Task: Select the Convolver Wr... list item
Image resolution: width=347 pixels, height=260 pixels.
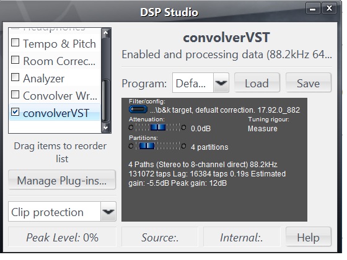Action: [55, 95]
